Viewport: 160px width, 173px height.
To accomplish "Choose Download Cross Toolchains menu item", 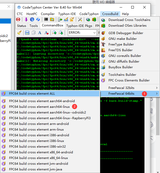I will (130, 20).
